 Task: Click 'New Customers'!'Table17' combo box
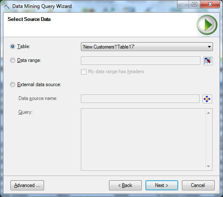click(147, 47)
